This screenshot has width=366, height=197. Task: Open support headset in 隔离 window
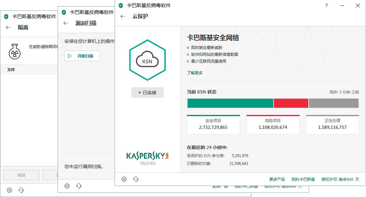pyautogui.click(x=21, y=190)
